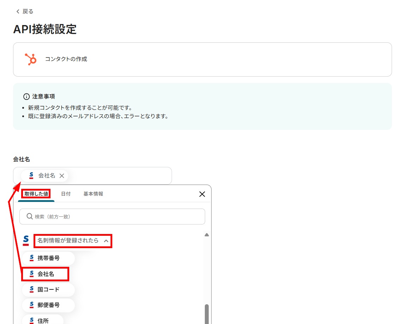404x324 pixels.
Task: Switch to the 日付 tab
Action: 66,194
